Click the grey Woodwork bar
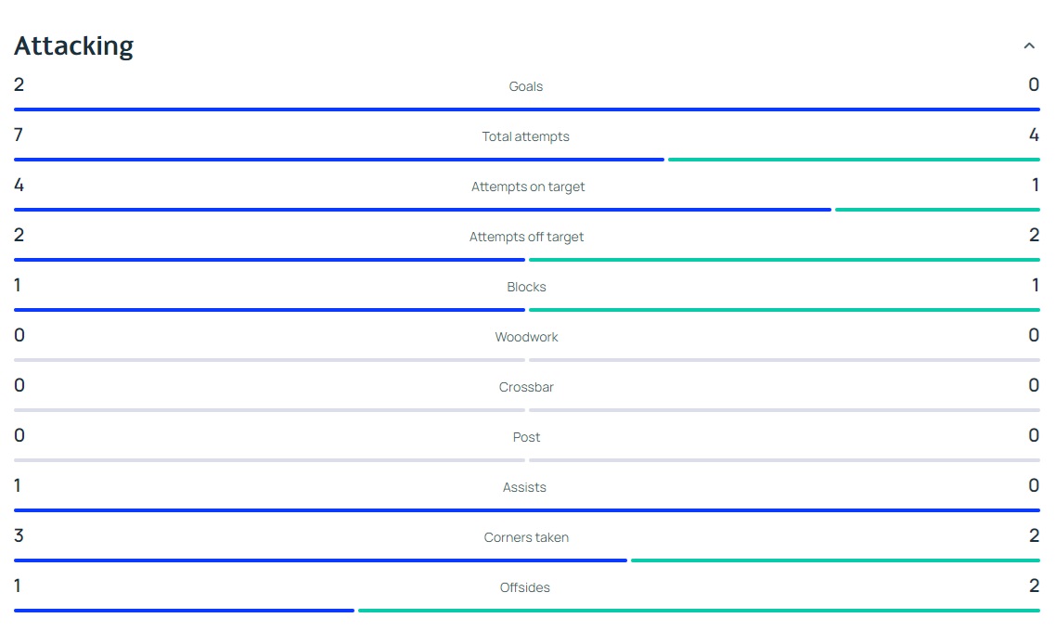This screenshot has width=1055, height=631. click(x=527, y=360)
